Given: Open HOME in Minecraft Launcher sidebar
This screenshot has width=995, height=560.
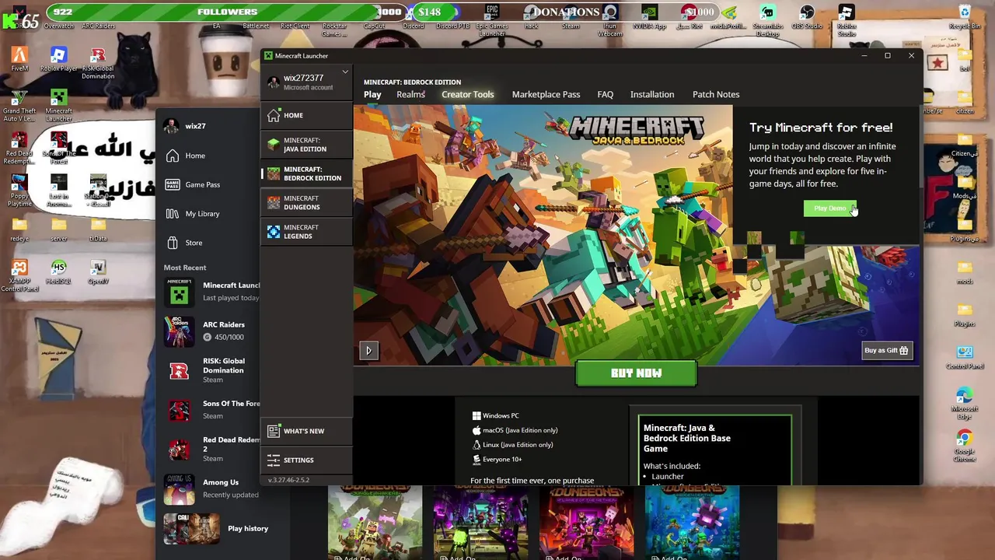Looking at the screenshot, I should pyautogui.click(x=306, y=115).
